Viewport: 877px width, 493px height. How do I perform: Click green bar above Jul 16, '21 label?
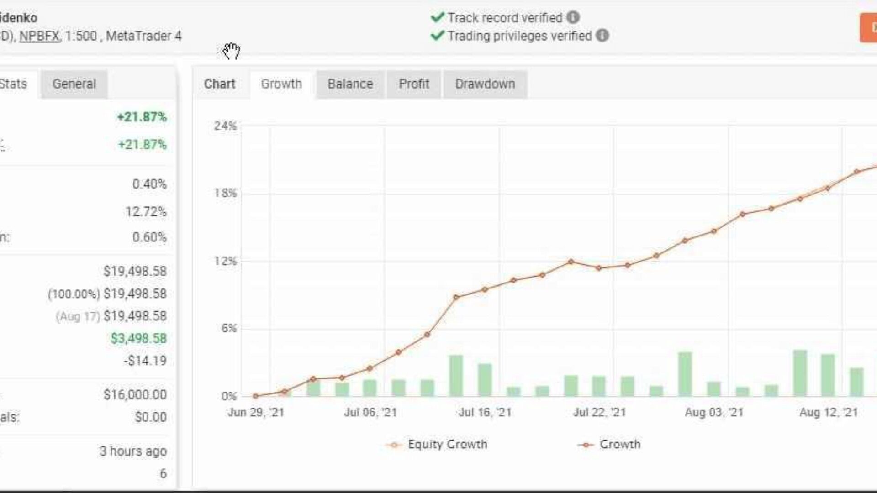coord(485,379)
